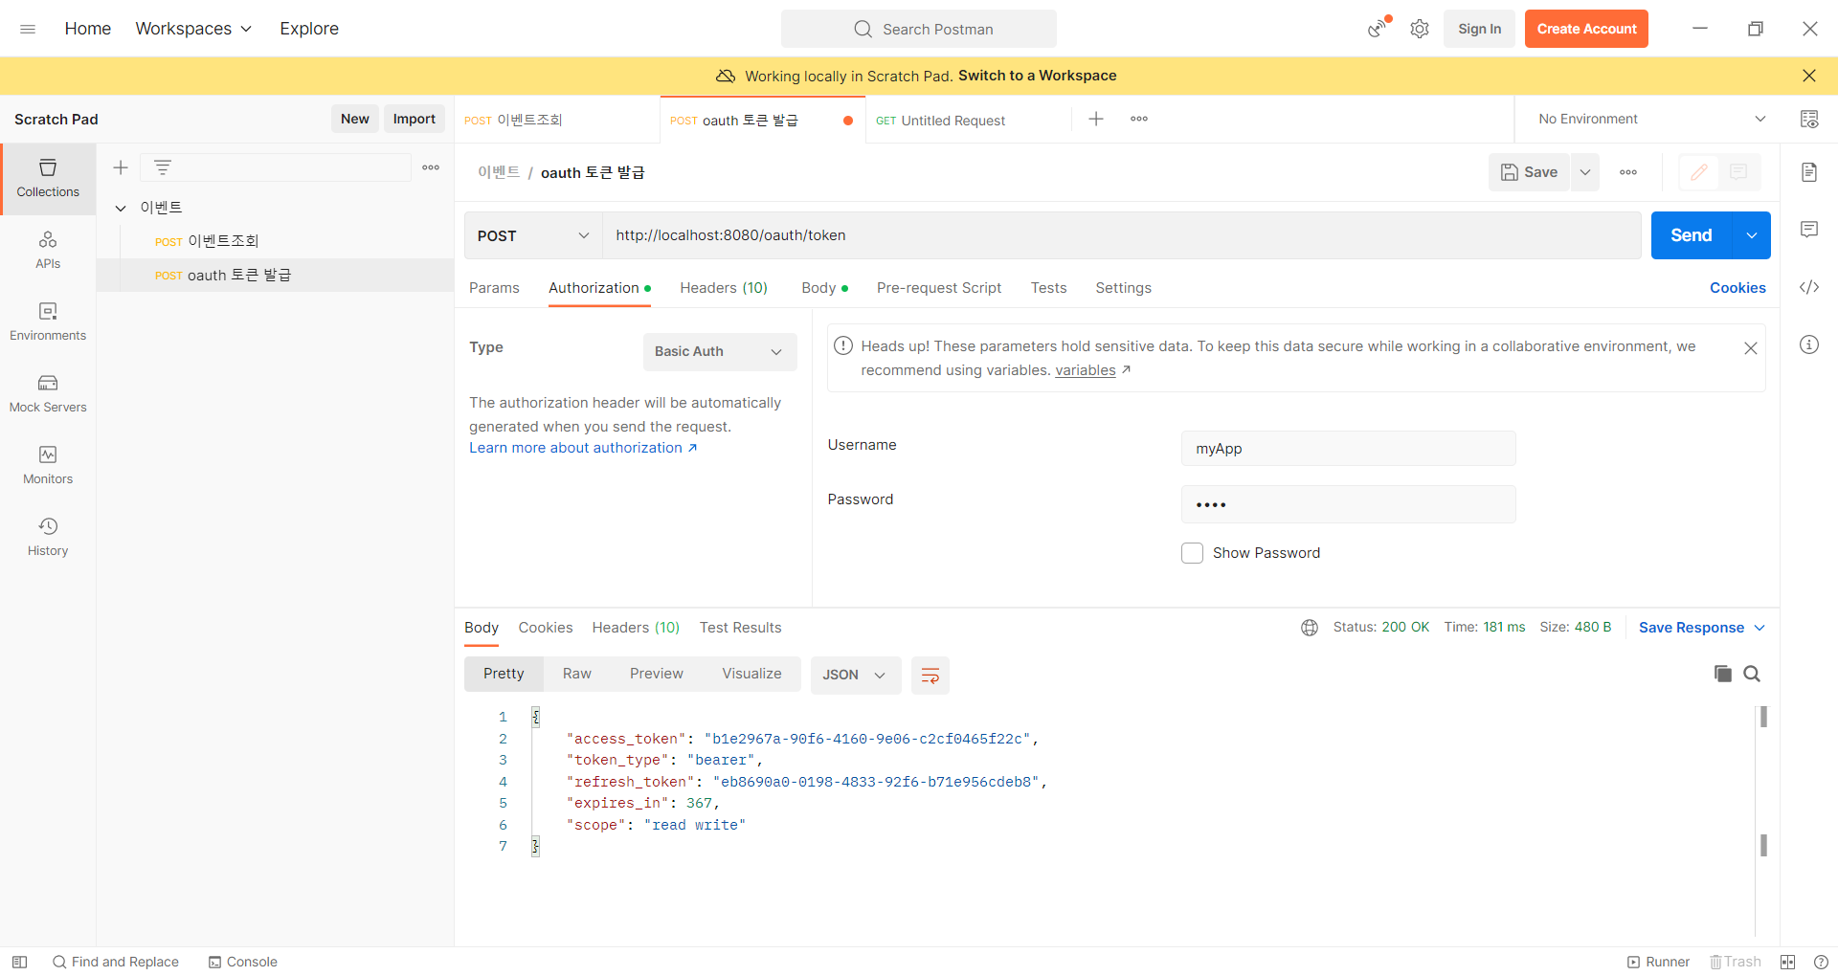This screenshot has width=1838, height=976.
Task: Follow Learn more about authorization link
Action: click(x=583, y=448)
